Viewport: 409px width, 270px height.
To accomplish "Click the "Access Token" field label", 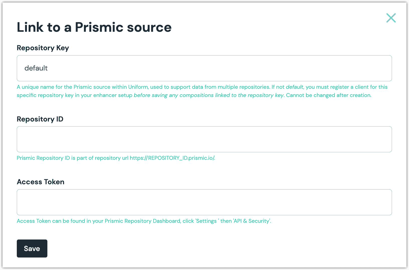I will (41, 182).
